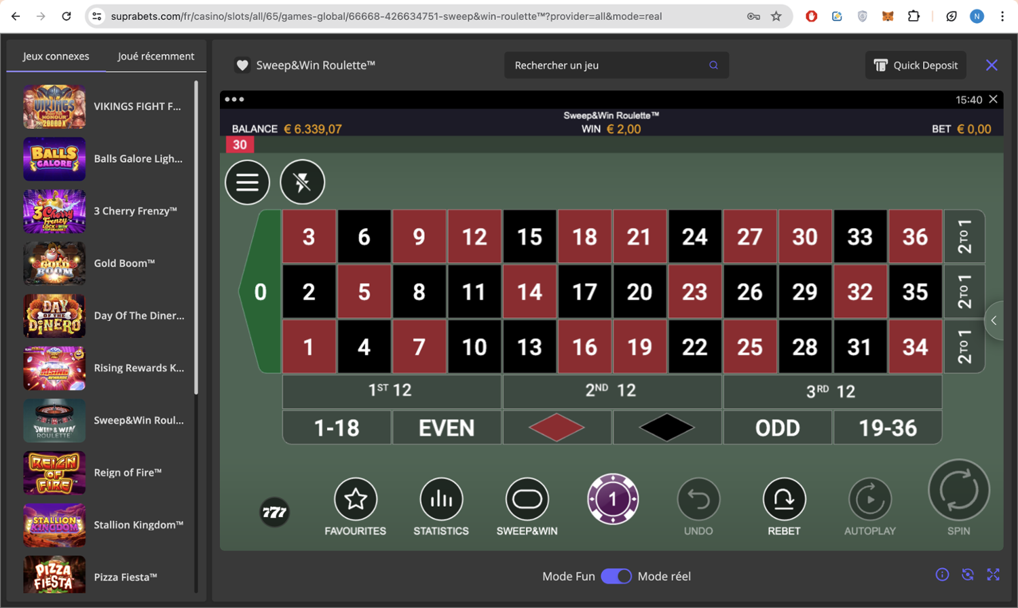
Task: Bet on the EVEN field
Action: point(447,428)
